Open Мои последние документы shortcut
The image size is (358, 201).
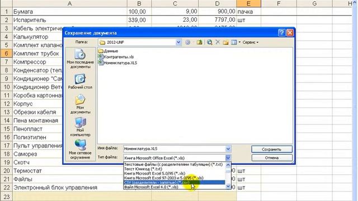[80, 59]
